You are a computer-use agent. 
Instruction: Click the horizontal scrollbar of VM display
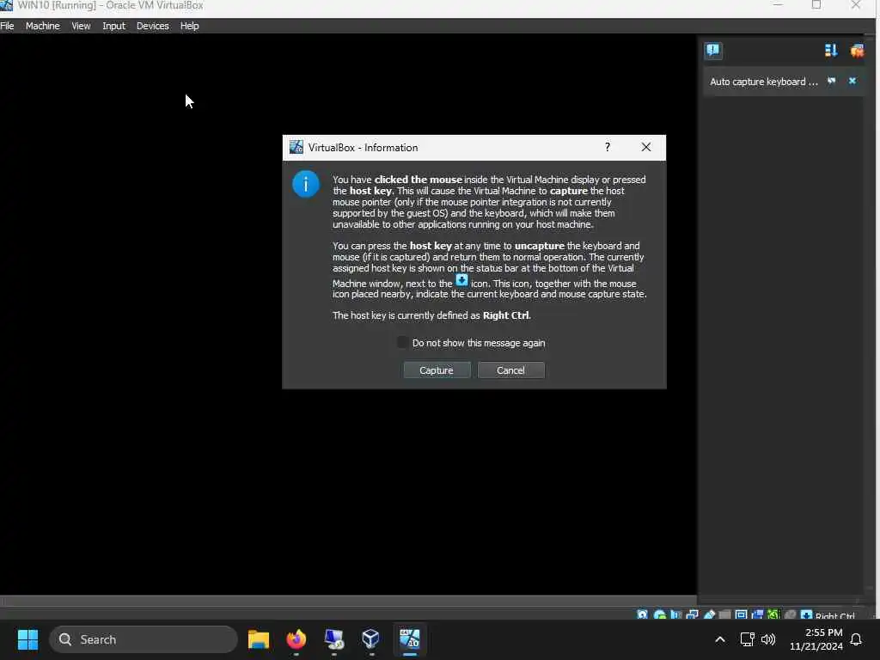coord(348,601)
